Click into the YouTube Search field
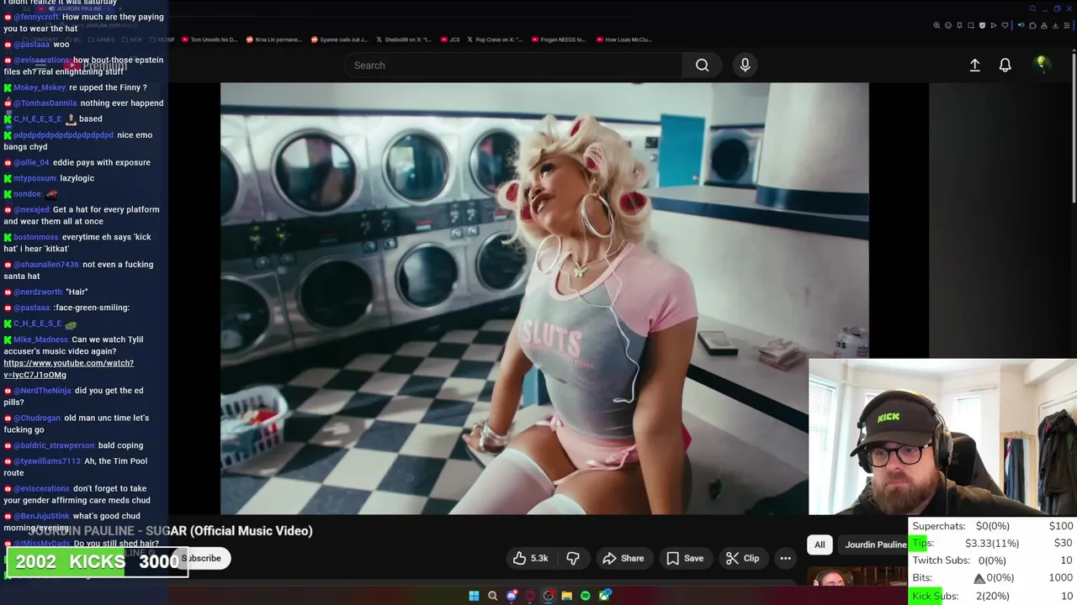Viewport: 1077px width, 605px height. click(x=513, y=65)
